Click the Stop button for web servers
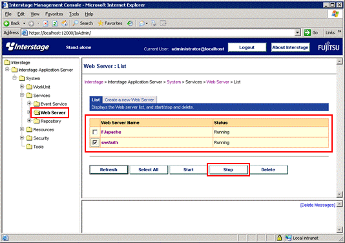 (228, 170)
